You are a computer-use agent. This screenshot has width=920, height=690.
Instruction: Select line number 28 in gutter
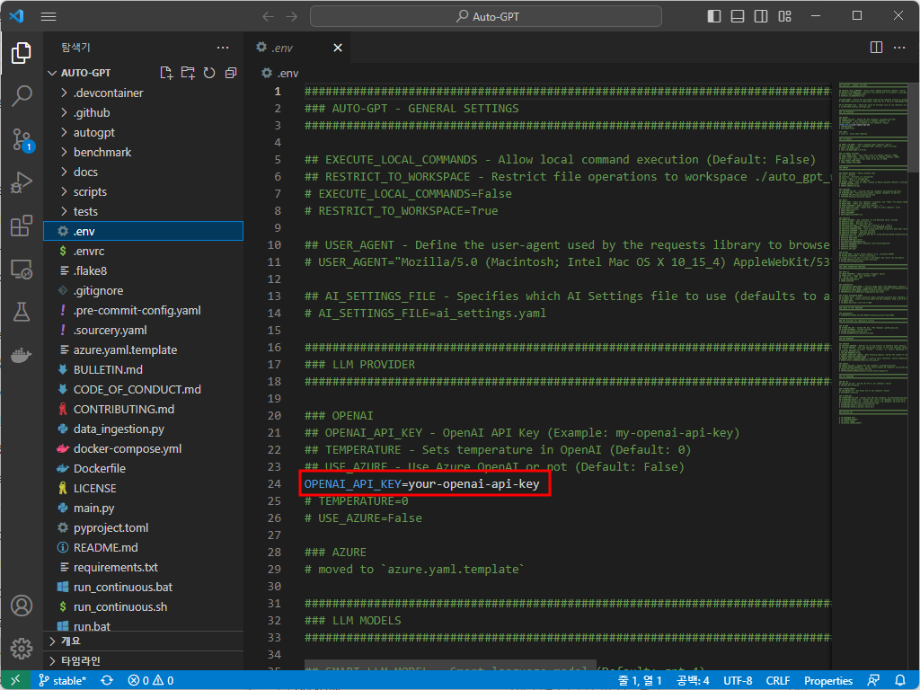pyautogui.click(x=274, y=553)
